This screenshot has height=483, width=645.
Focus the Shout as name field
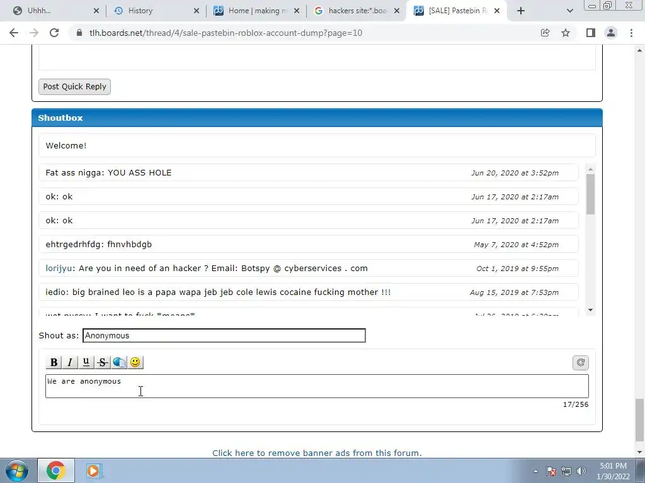pos(224,336)
